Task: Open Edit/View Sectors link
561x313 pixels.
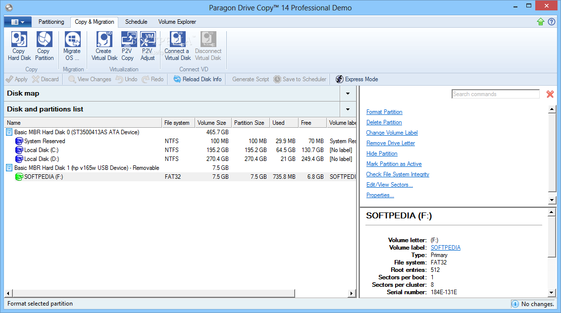Action: pyautogui.click(x=389, y=185)
